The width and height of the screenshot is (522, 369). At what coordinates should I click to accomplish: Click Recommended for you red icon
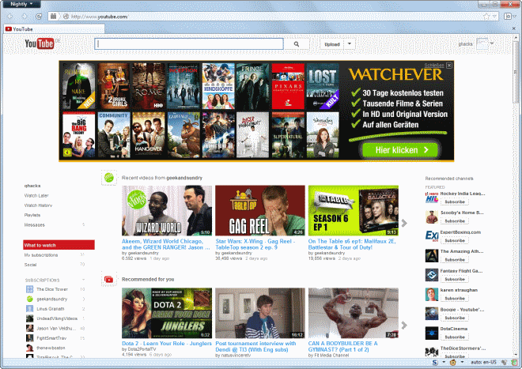(109, 279)
